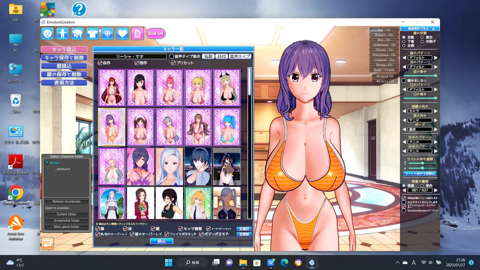
Task: Switch to the 服読込 tab
Action: click(64, 66)
